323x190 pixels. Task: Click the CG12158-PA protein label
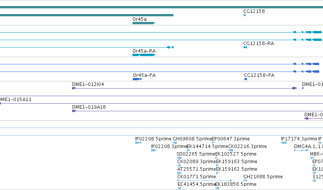tap(259, 75)
